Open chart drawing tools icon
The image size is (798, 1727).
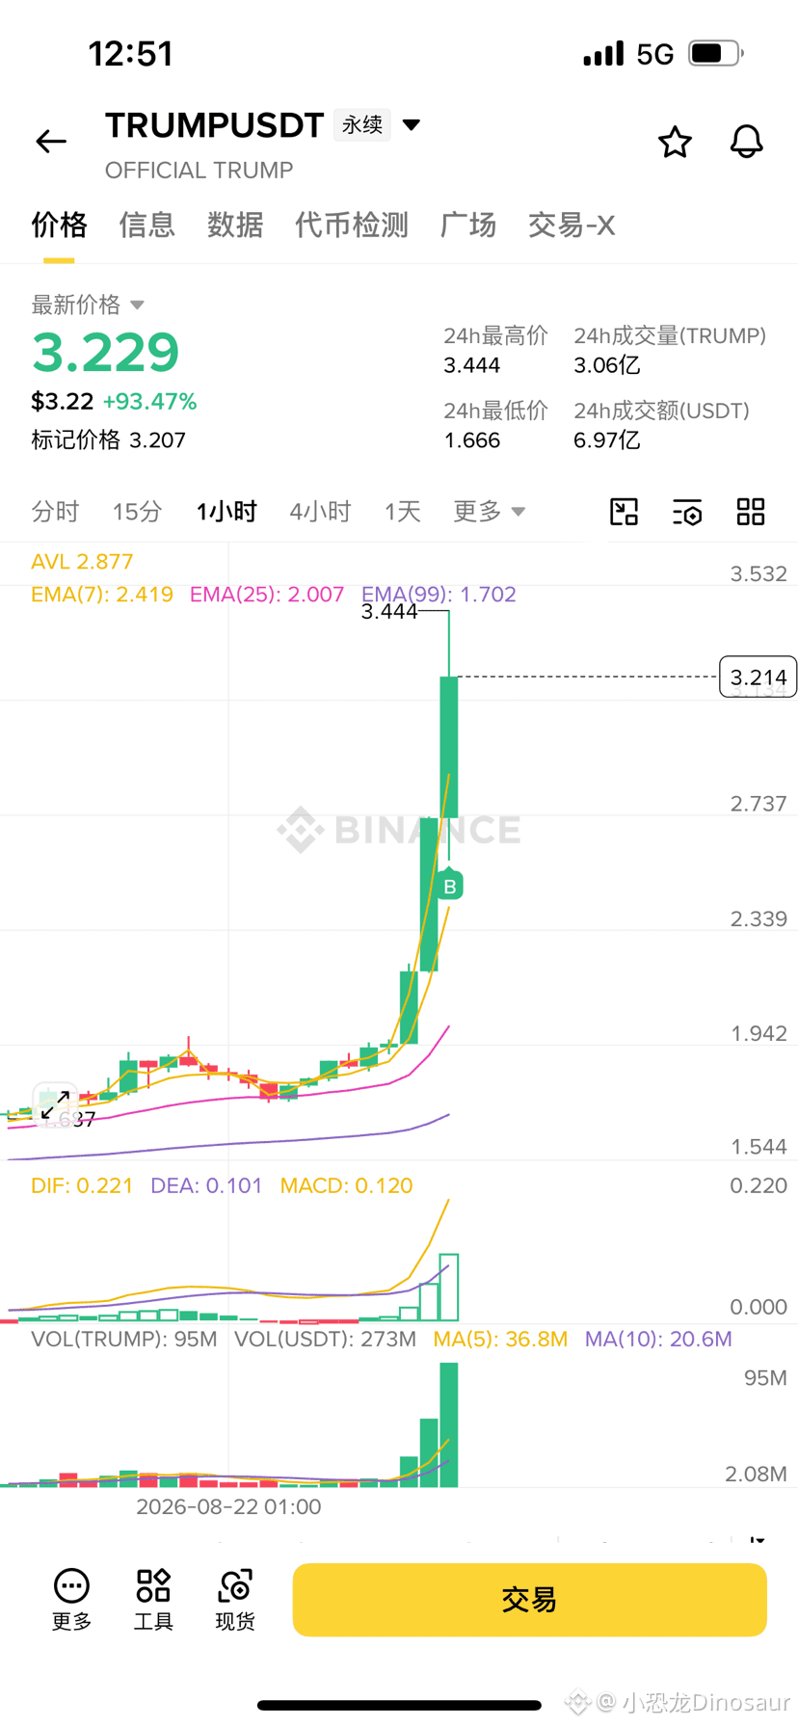(625, 512)
